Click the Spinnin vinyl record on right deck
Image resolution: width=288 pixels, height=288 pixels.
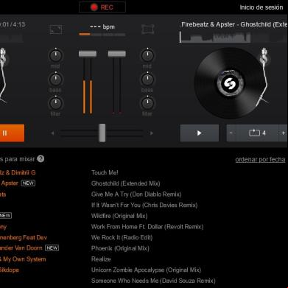(x=230, y=83)
